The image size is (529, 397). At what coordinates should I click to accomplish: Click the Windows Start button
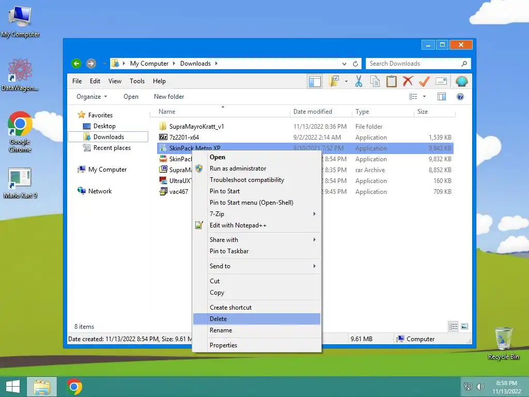tap(13, 387)
